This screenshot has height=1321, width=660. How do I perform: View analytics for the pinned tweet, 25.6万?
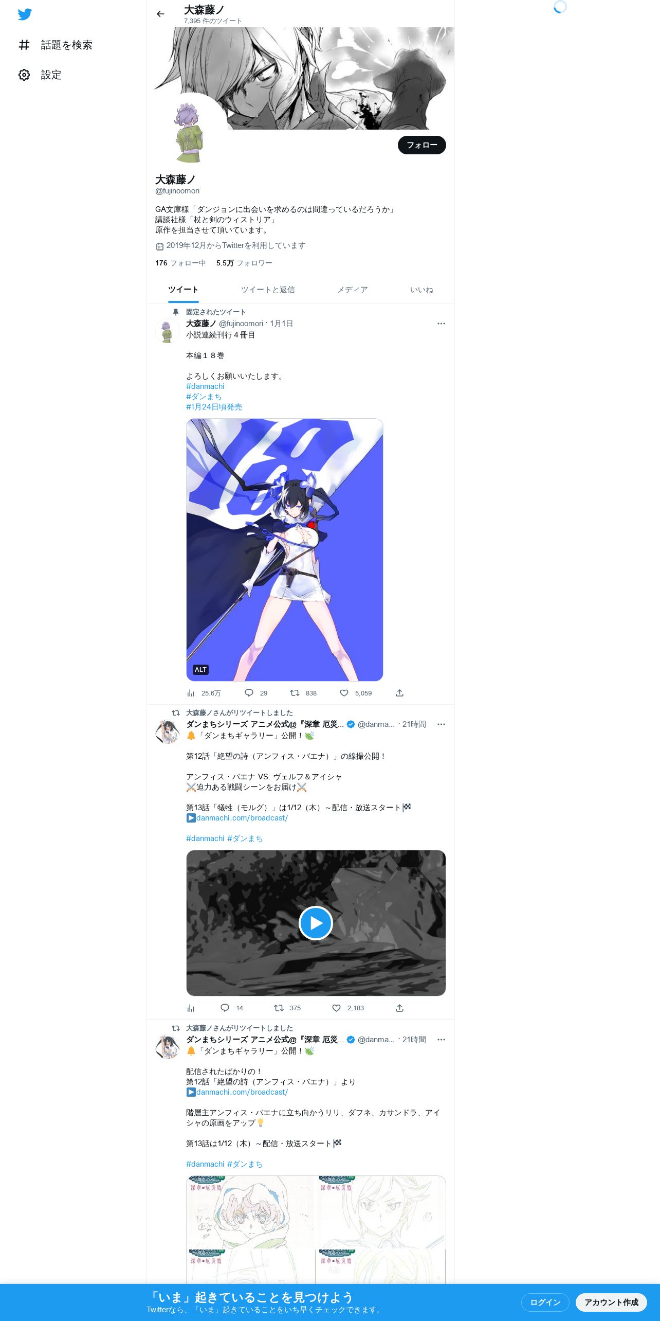coord(191,693)
